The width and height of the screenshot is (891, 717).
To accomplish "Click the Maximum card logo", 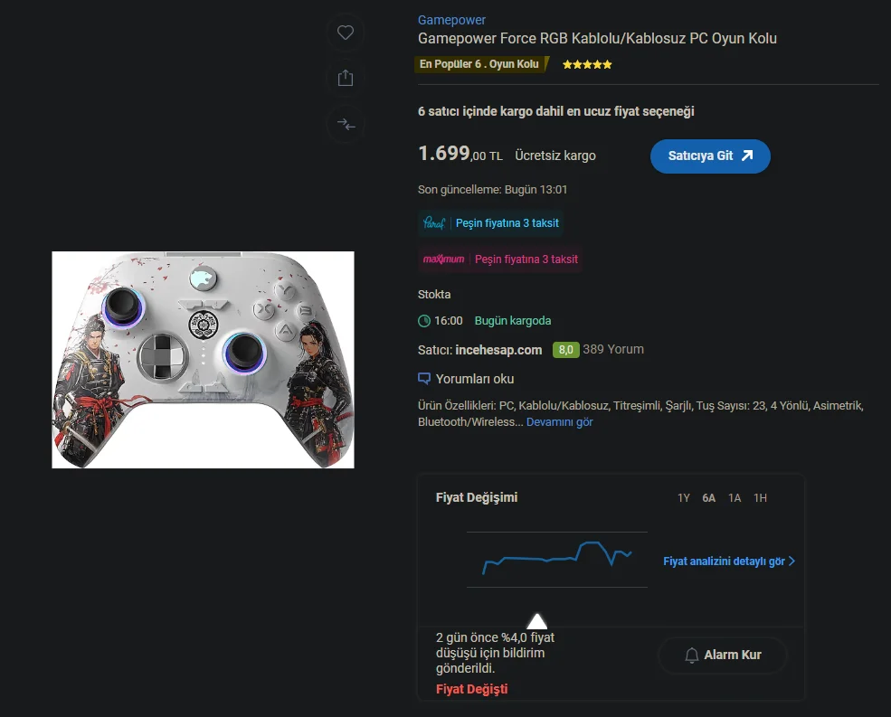I will [x=443, y=259].
